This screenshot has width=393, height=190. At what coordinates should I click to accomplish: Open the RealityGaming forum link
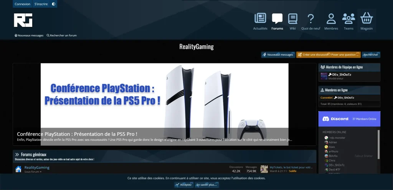coord(37,167)
